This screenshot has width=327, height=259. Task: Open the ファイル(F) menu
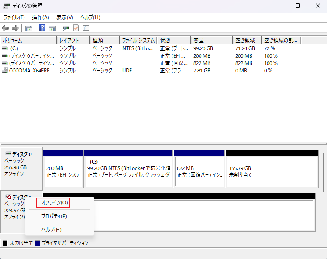click(x=14, y=17)
